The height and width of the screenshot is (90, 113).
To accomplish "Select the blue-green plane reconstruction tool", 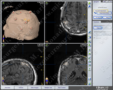I will pos(90,32).
